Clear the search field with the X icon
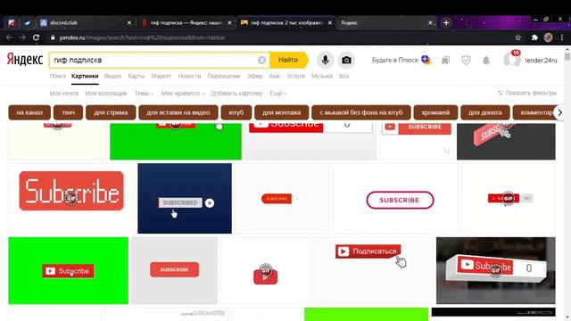 pyautogui.click(x=261, y=60)
